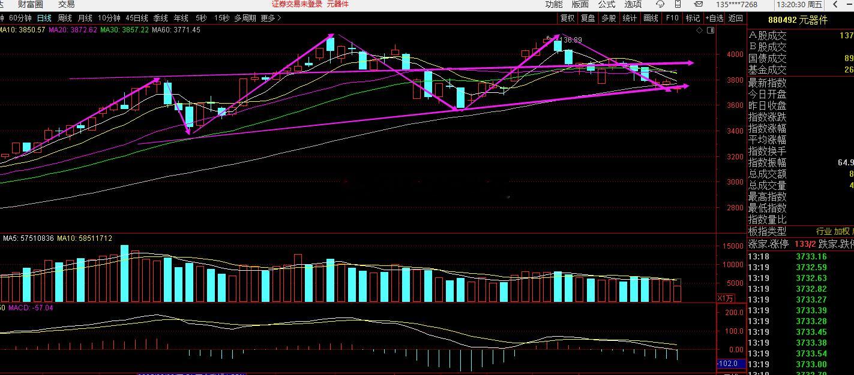Open the 交易 menu

[66, 4]
